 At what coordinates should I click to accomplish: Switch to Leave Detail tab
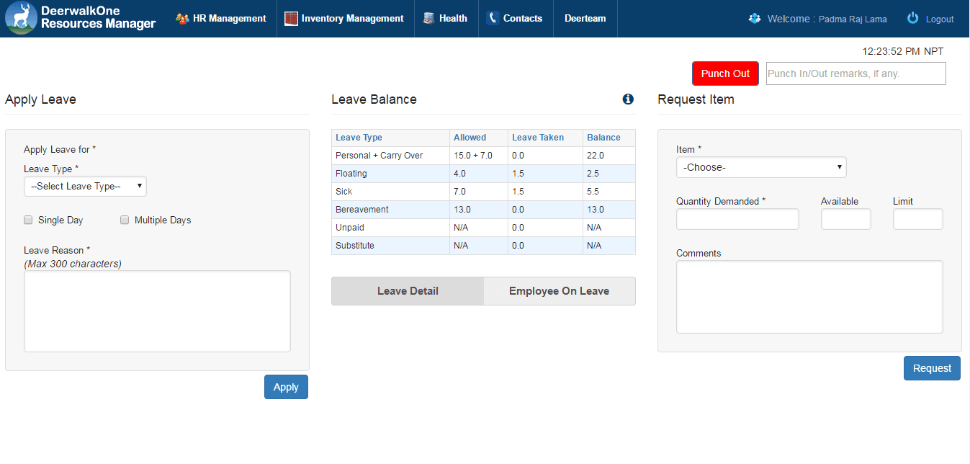(x=408, y=291)
